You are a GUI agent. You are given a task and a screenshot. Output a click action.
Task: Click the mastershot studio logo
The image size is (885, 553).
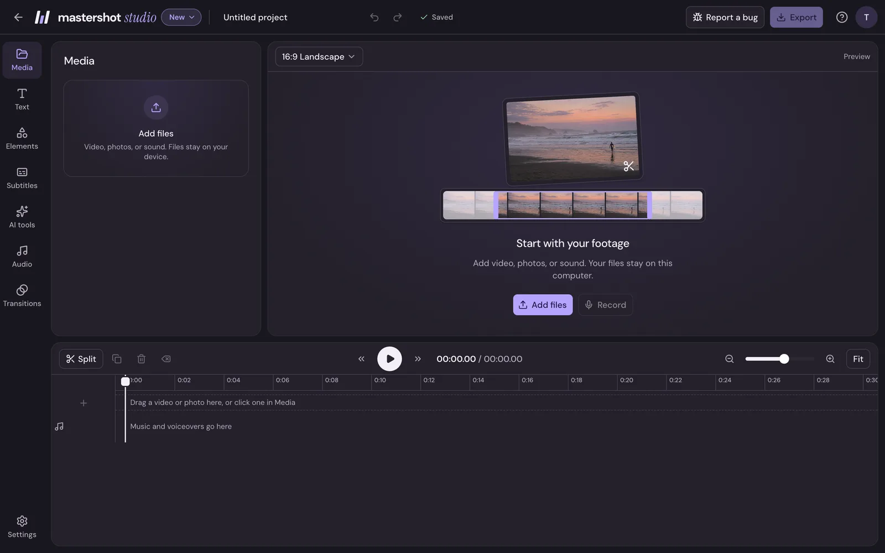96,17
